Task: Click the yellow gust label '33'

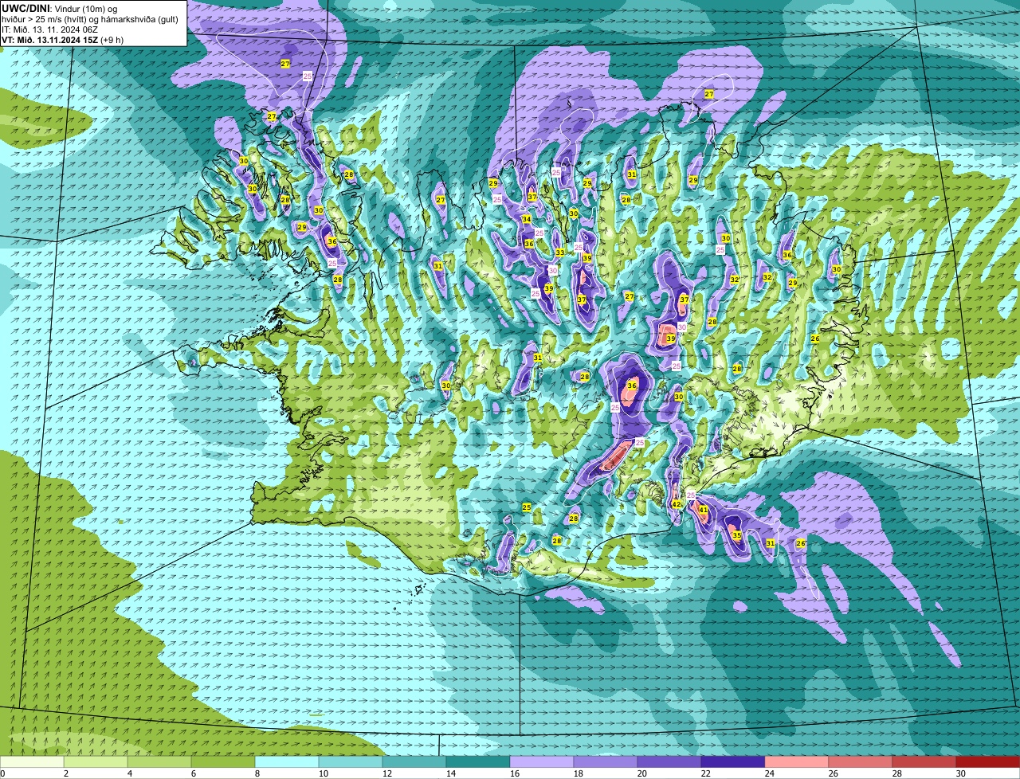Action: [x=560, y=252]
